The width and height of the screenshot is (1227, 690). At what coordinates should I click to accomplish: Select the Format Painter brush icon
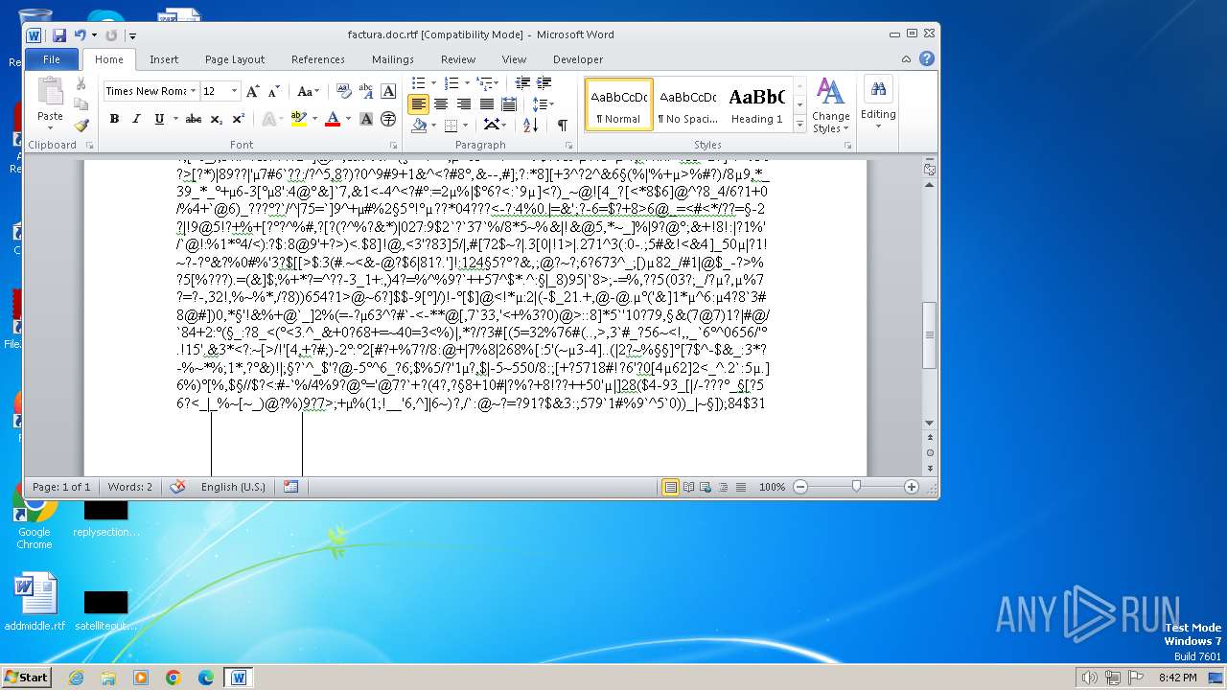pos(81,125)
